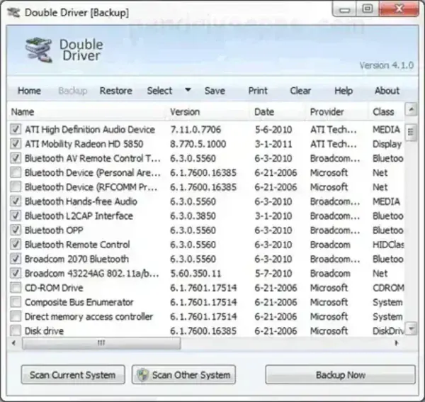Check the Disk drive driver
The image size is (425, 402).
[x=16, y=330]
